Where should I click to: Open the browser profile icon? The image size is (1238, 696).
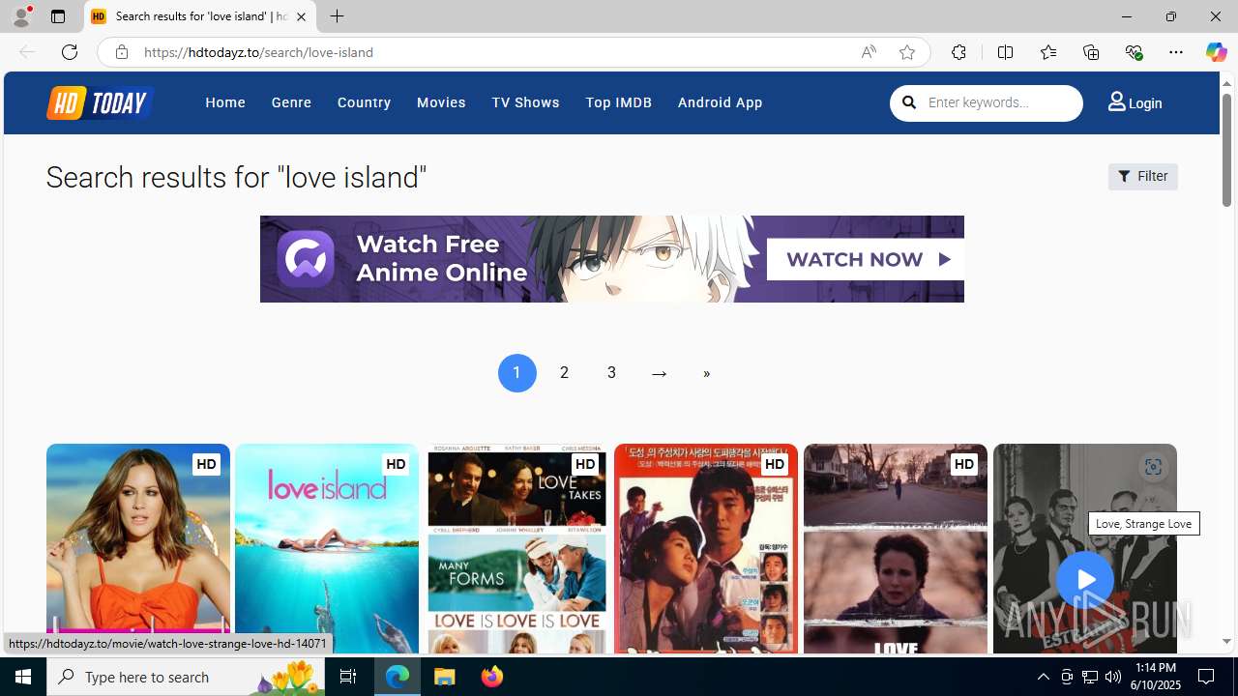pyautogui.click(x=21, y=16)
